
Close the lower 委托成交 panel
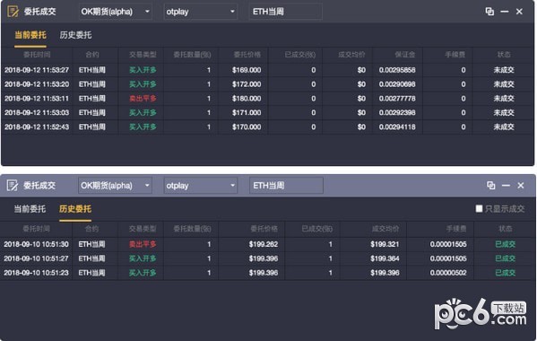point(521,186)
